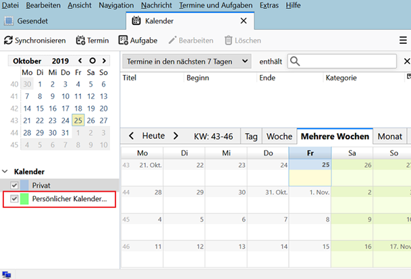Collapse the Kalender list section
This screenshot has height=279, width=411.
[x=5, y=172]
